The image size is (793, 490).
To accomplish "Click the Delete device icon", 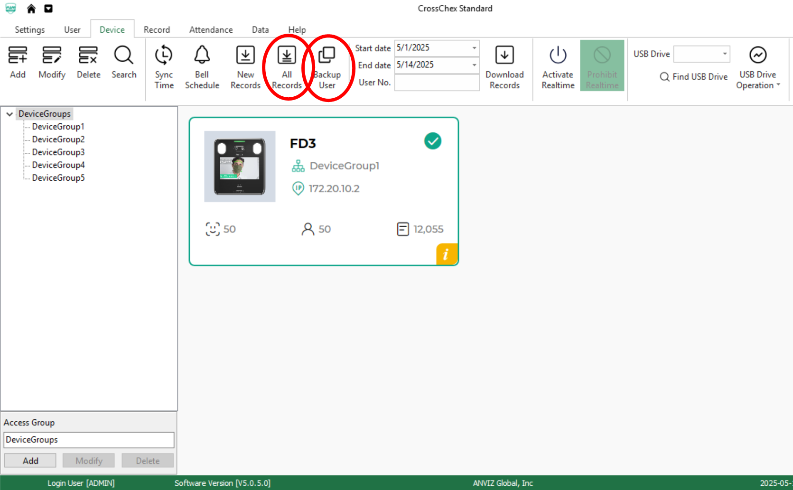I will tap(88, 55).
